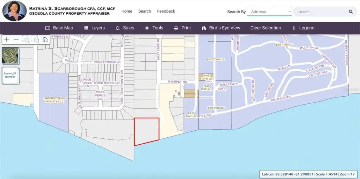Image resolution: width=360 pixels, height=179 pixels.
Task: Switch to aerial imagery thumbnail
Action: [11, 56]
